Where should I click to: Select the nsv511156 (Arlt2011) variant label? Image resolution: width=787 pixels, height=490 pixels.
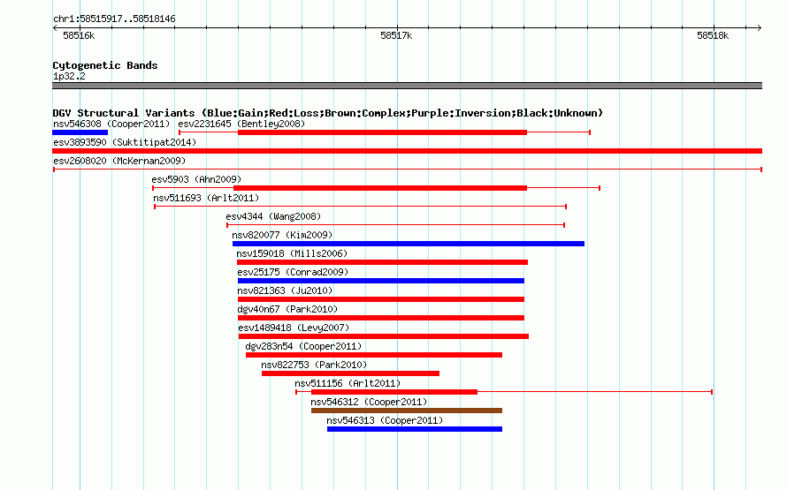click(x=348, y=383)
